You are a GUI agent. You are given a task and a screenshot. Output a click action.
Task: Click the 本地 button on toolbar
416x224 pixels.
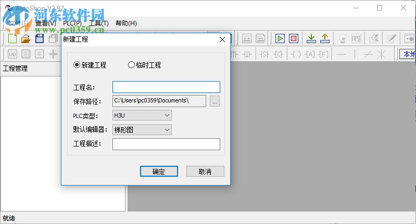click(408, 54)
